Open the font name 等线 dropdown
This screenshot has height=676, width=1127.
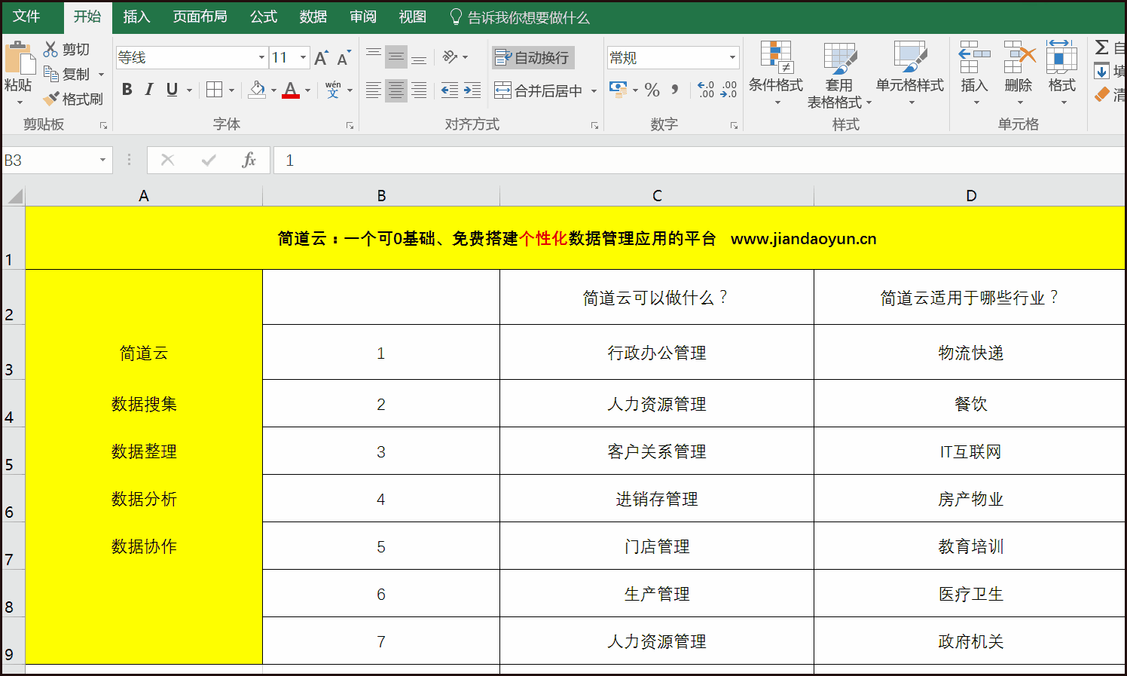[261, 57]
